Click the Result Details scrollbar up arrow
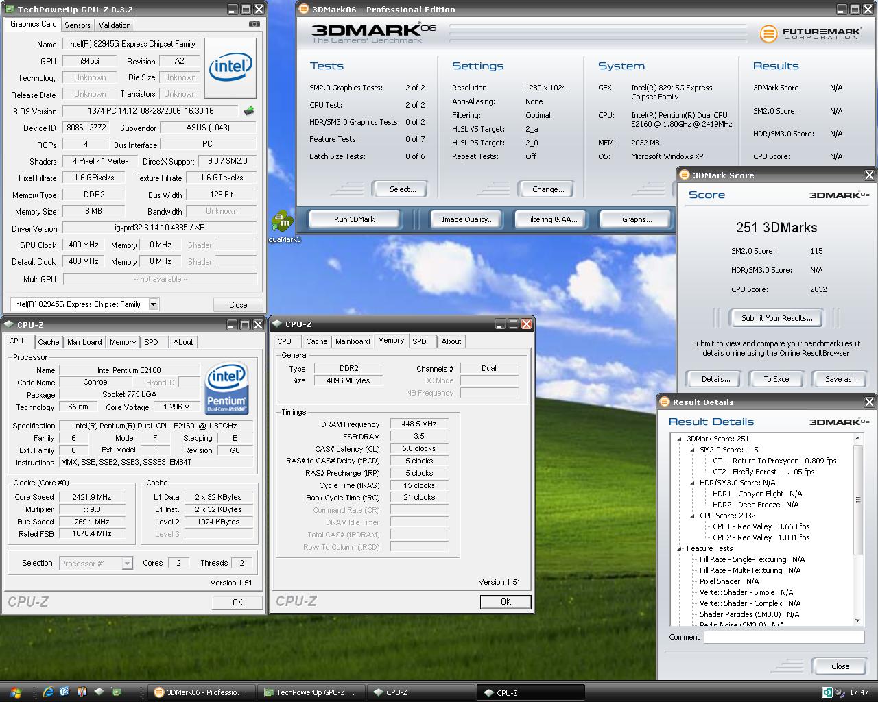The height and width of the screenshot is (702, 878). pyautogui.click(x=857, y=438)
